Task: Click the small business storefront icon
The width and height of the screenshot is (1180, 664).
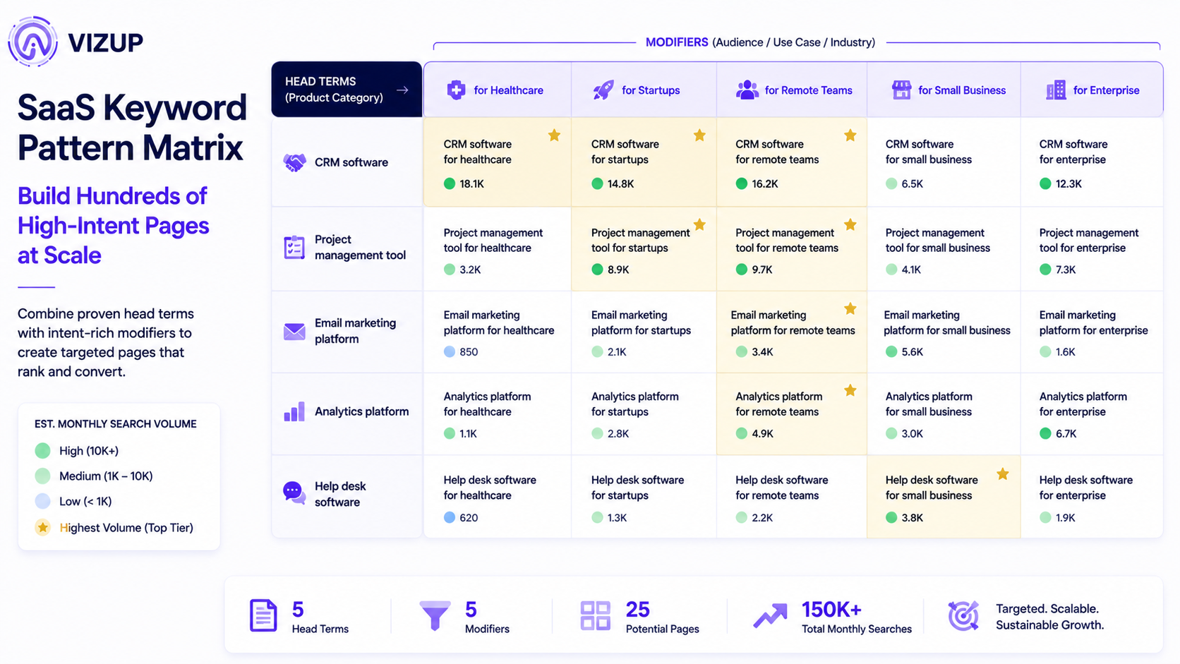Action: (x=901, y=90)
